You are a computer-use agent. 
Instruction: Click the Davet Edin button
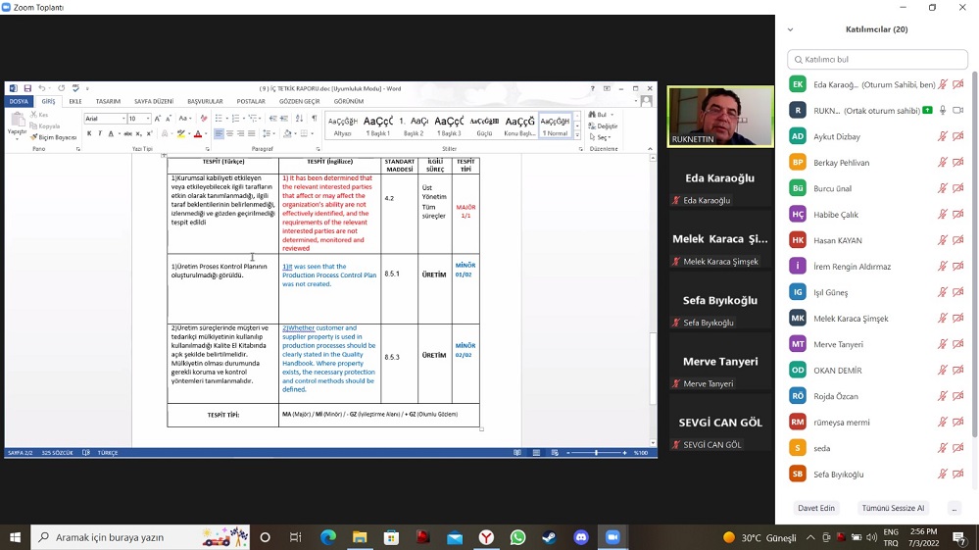816,508
